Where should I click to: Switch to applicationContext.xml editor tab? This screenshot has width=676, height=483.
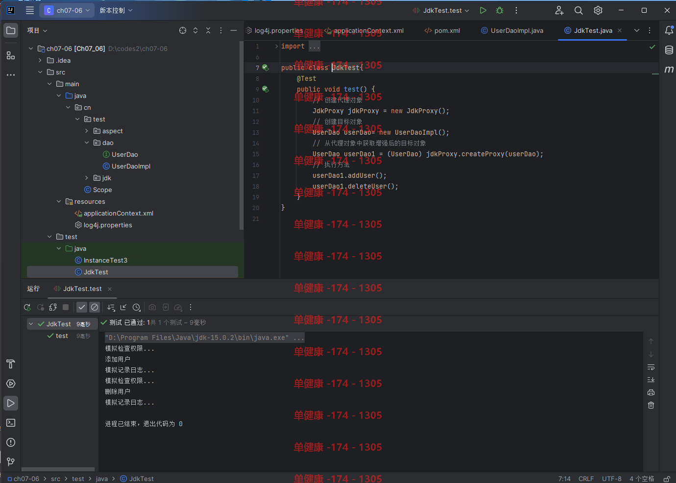[x=364, y=30]
